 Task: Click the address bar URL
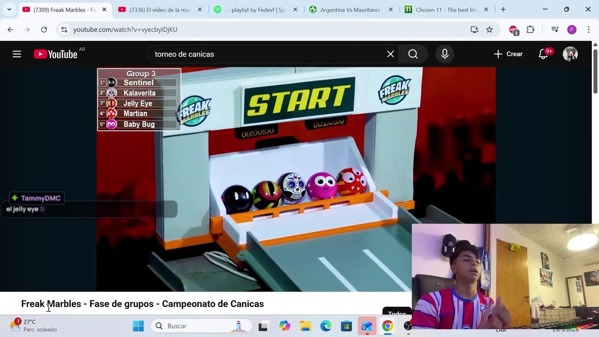(x=125, y=29)
